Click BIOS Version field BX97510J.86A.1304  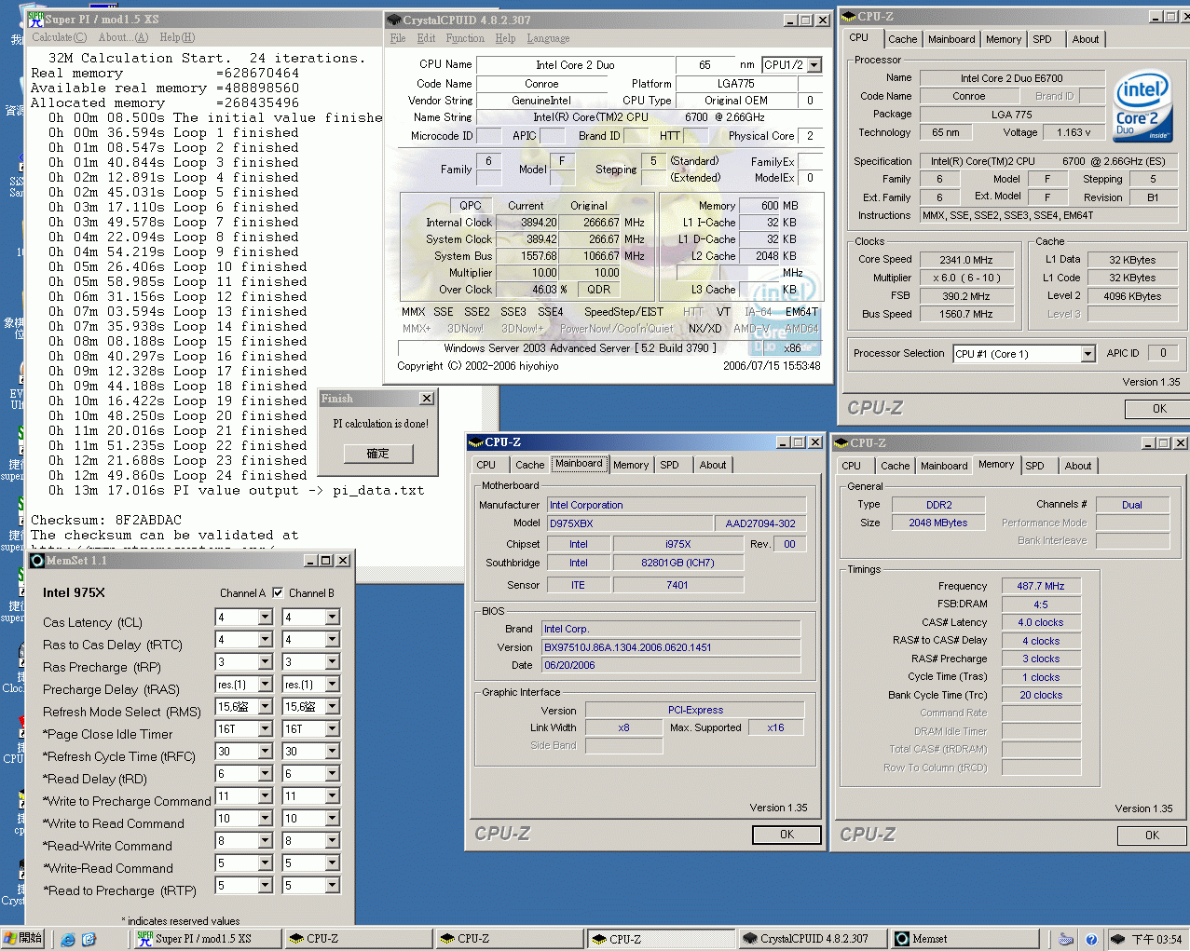pos(671,647)
